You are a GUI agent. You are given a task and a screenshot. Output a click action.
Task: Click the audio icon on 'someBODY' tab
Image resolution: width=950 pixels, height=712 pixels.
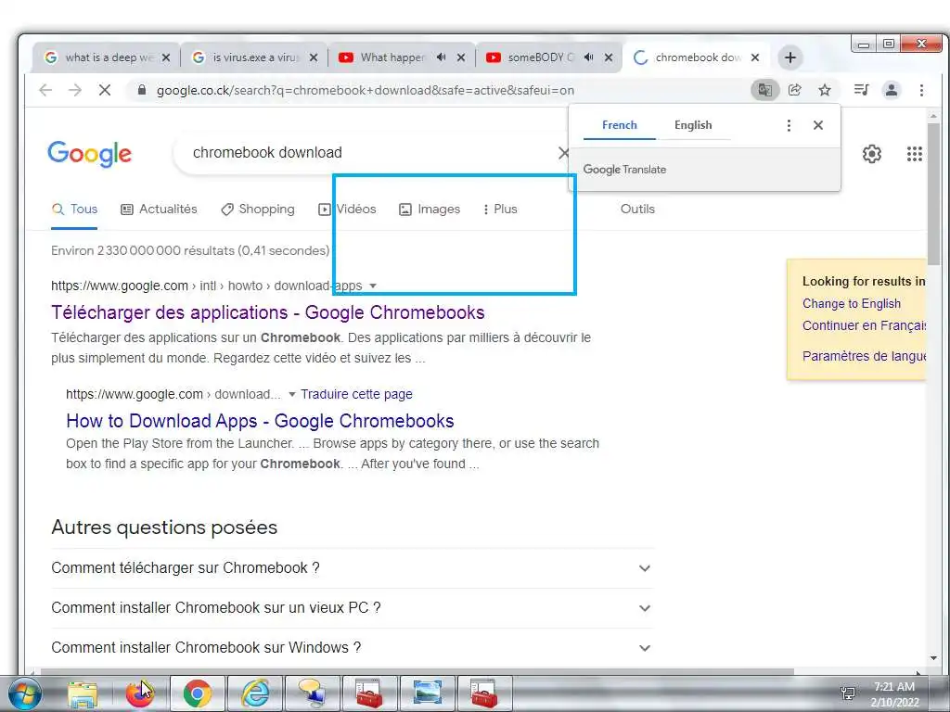click(589, 57)
